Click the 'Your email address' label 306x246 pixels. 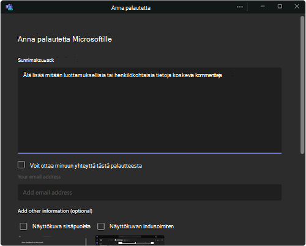pyautogui.click(x=39, y=177)
